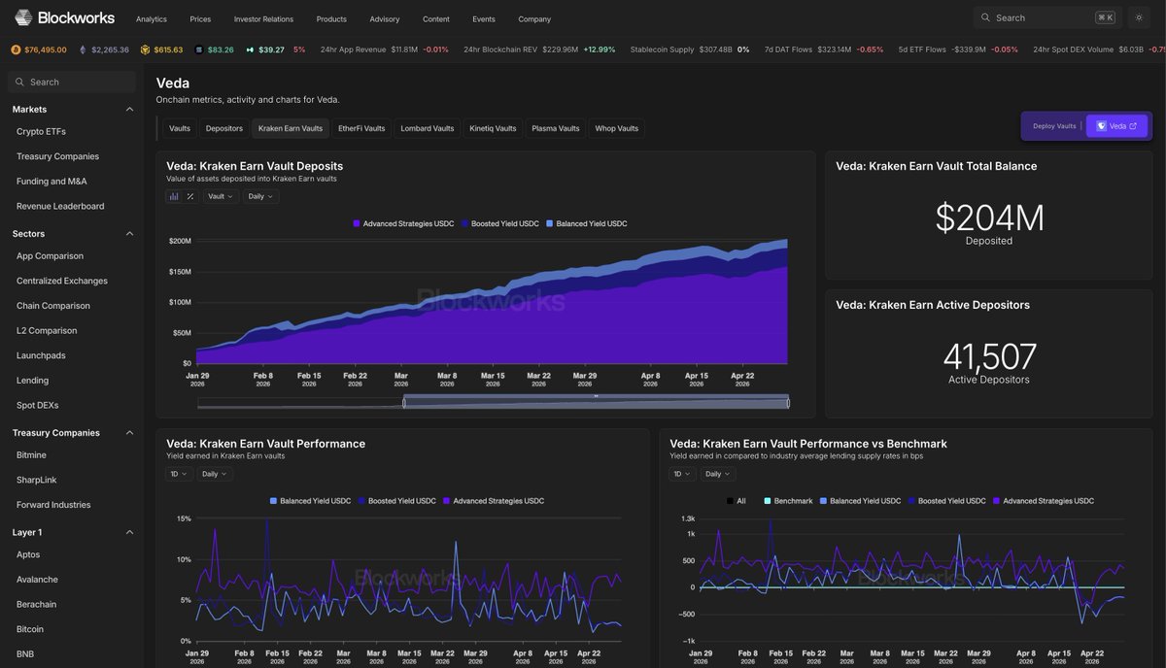Switch to the Depositors tab

click(x=224, y=128)
